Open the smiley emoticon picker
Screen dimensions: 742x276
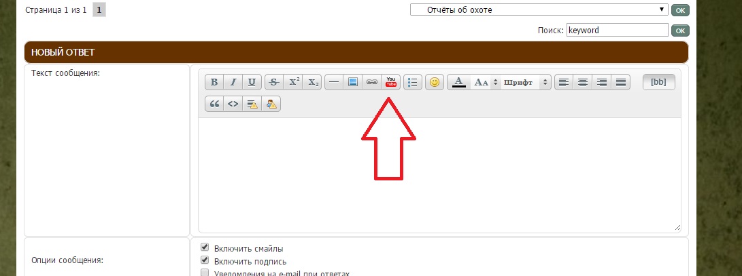point(435,82)
